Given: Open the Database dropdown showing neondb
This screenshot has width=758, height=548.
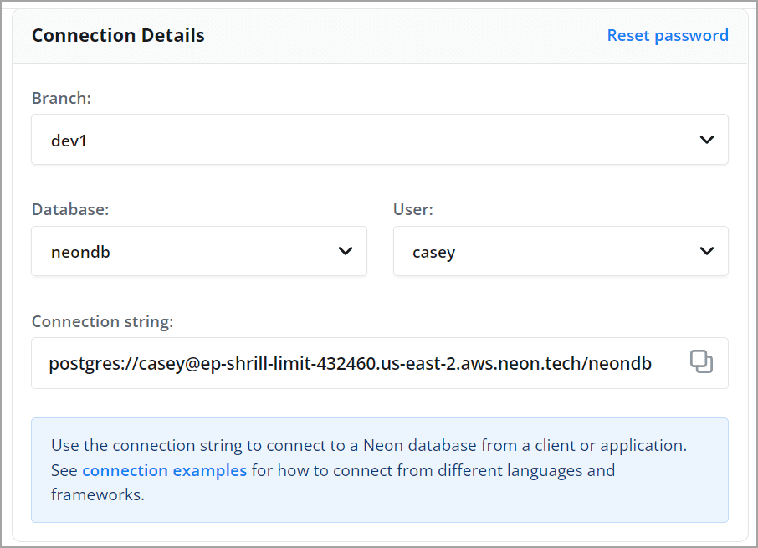Looking at the screenshot, I should coord(198,251).
